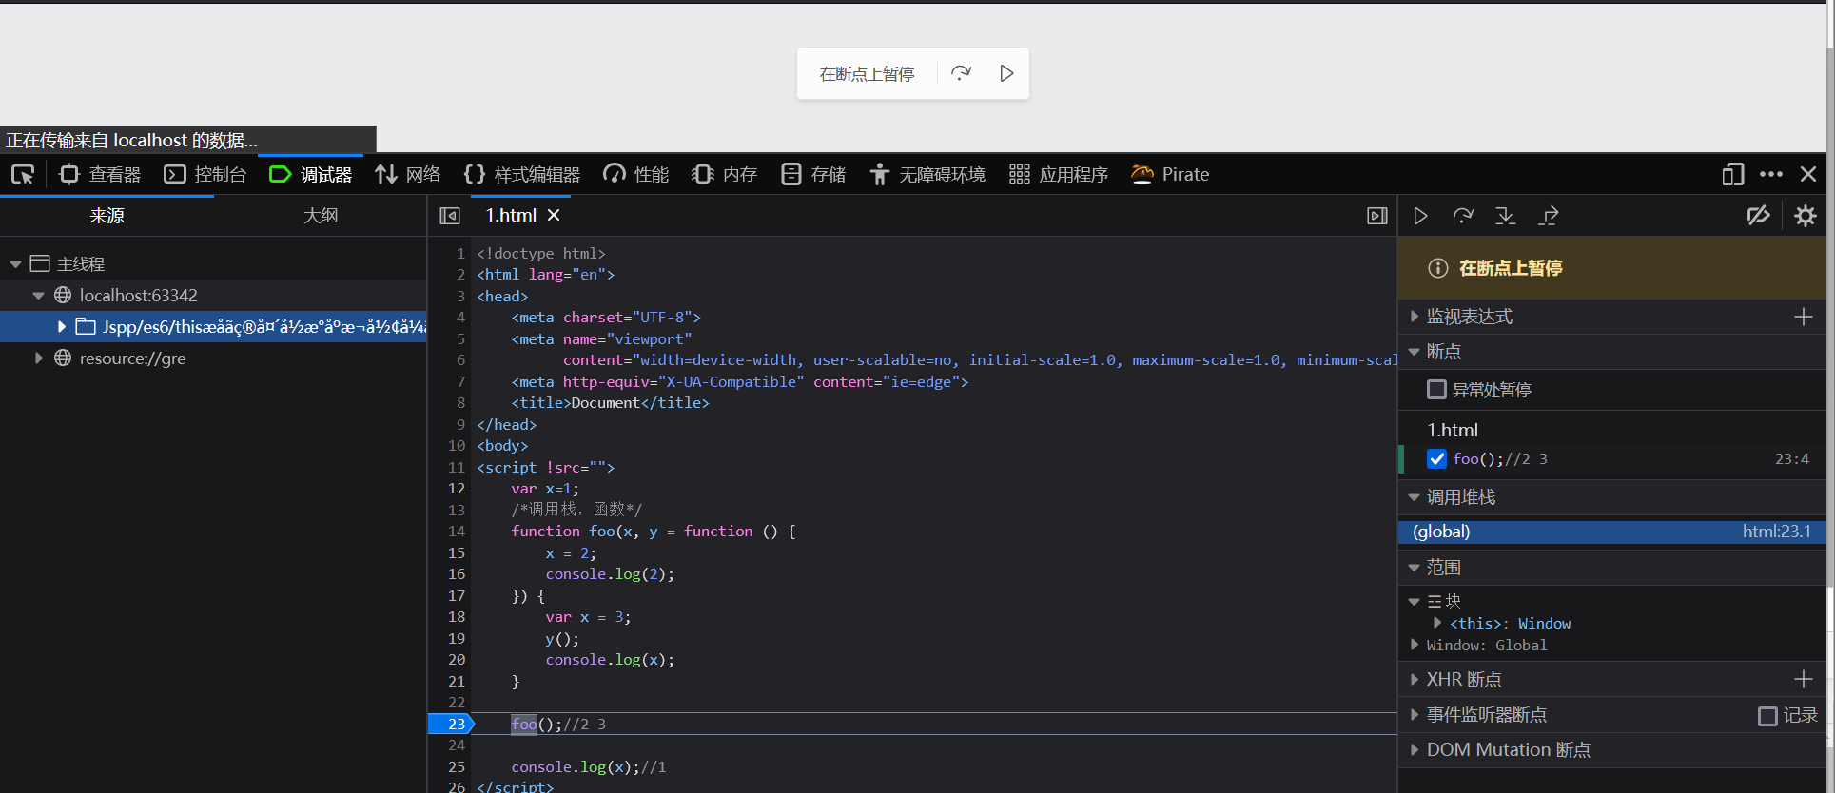The height and width of the screenshot is (793, 1835).
Task: Select the 大纲 outline tab
Action: (x=321, y=216)
